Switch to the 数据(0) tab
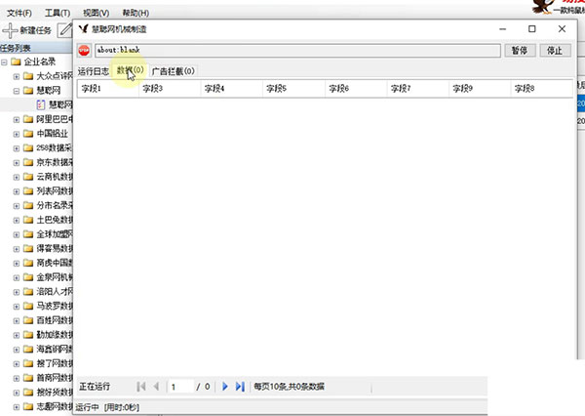Screen dimensions: 585x416 pyautogui.click(x=131, y=70)
